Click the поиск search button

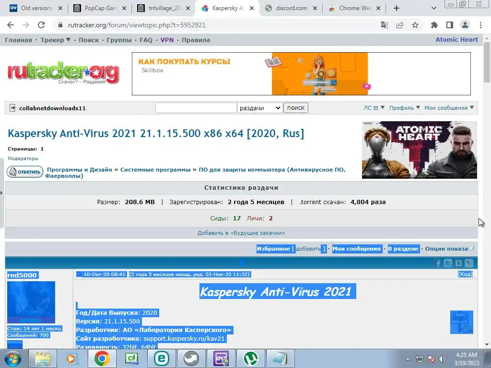(x=295, y=108)
